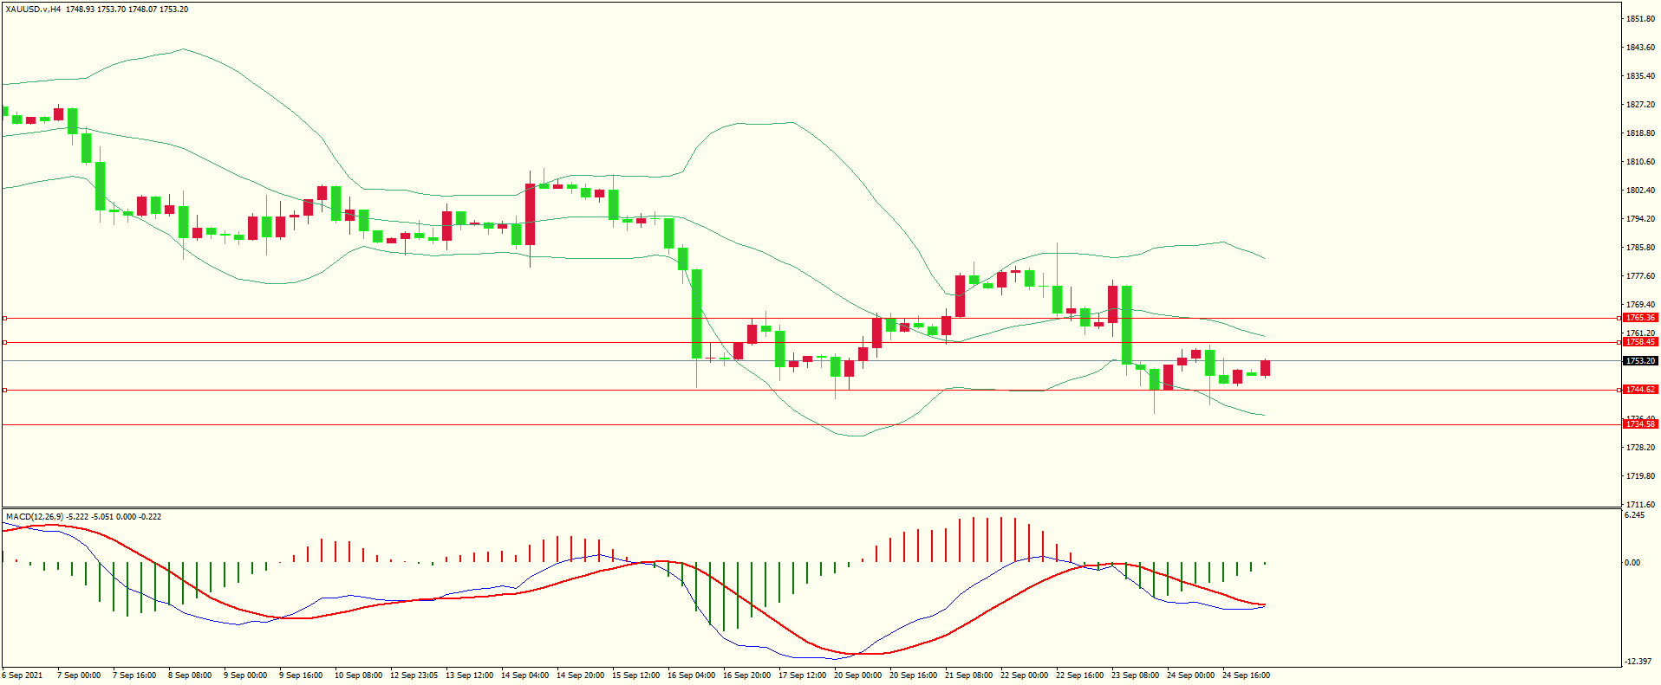Screen dimensions: 1661x685
Task: Select the 1758.45 horizontal line price label
Action: tap(1640, 342)
